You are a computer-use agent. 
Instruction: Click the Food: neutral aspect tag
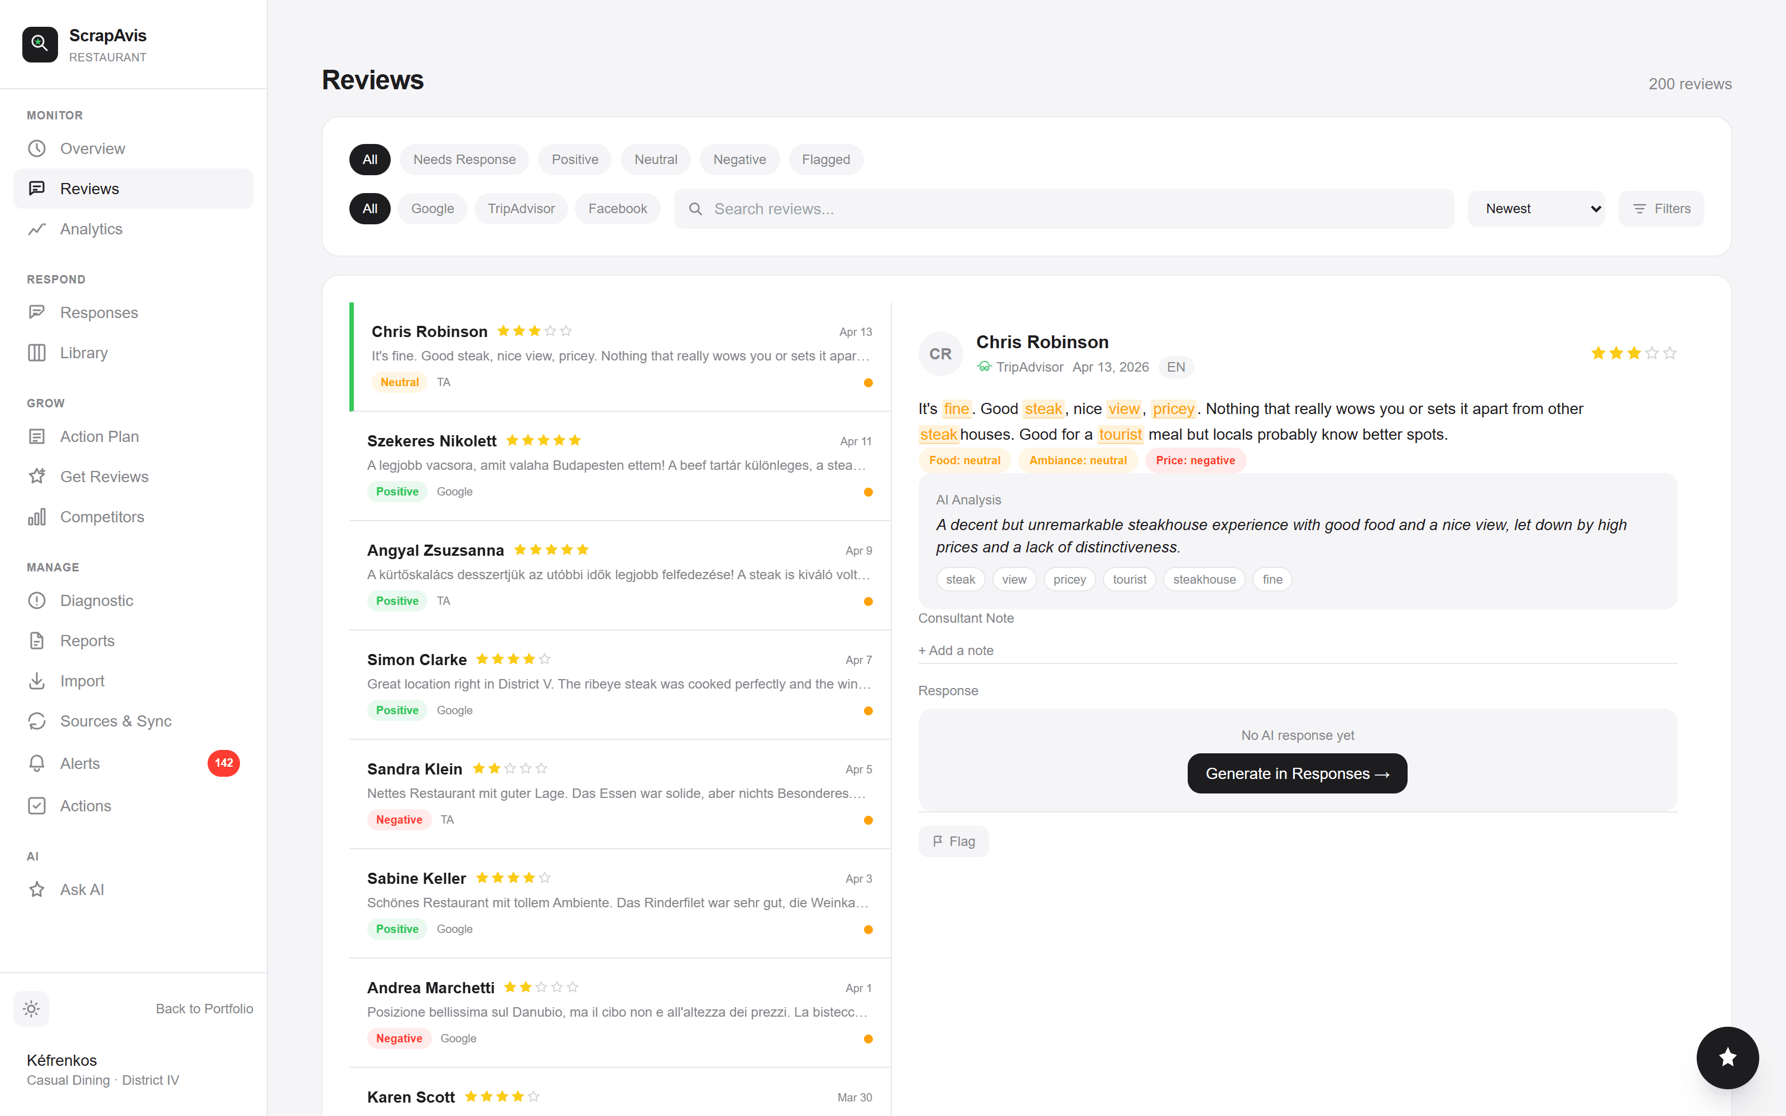click(964, 460)
